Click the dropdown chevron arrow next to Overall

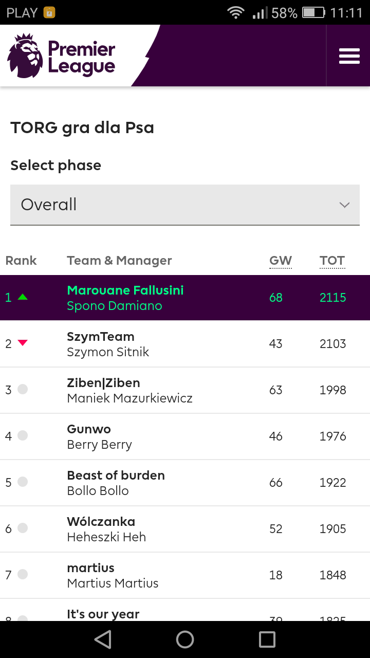coord(344,205)
